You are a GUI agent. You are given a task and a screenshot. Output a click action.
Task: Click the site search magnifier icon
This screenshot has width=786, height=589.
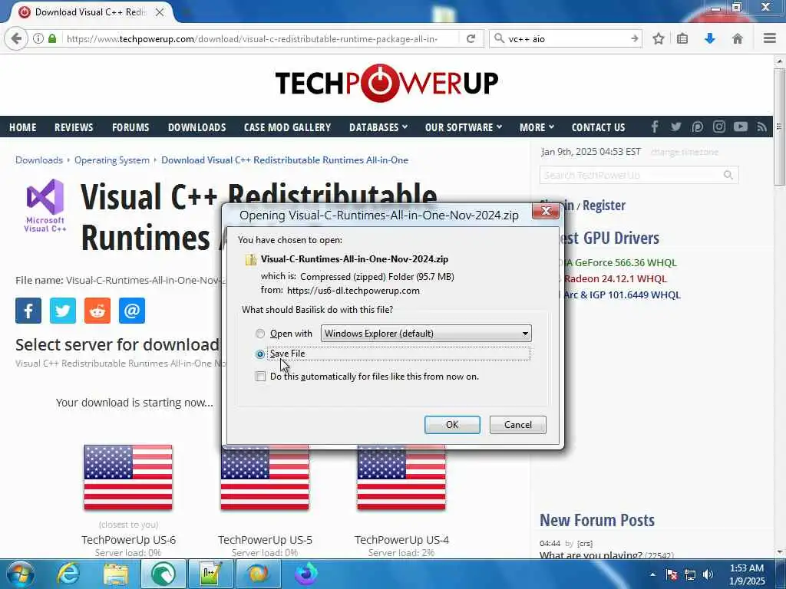(728, 175)
